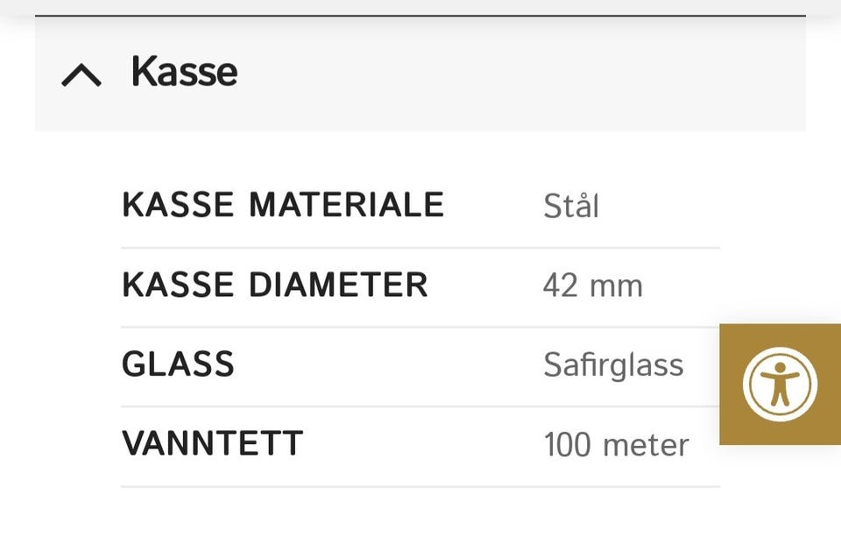Select the VANNTETT label
841x543 pixels.
click(212, 443)
